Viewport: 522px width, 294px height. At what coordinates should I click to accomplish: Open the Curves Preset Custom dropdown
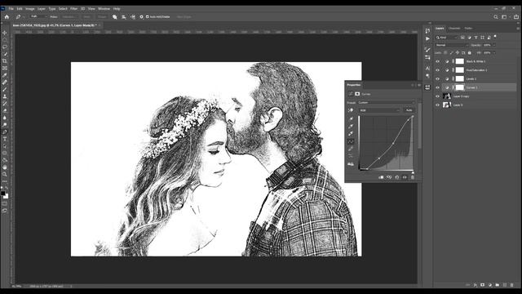[x=386, y=103]
